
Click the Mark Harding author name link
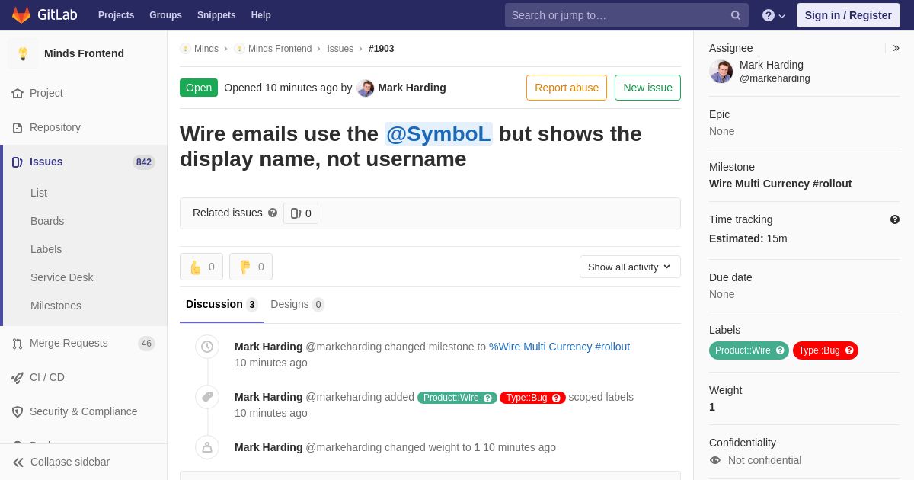tap(412, 88)
